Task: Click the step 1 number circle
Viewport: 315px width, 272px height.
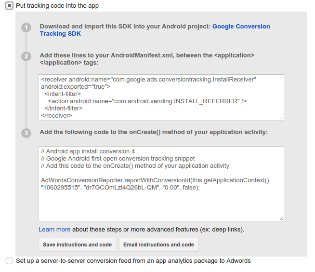Action: pyautogui.click(x=27, y=27)
